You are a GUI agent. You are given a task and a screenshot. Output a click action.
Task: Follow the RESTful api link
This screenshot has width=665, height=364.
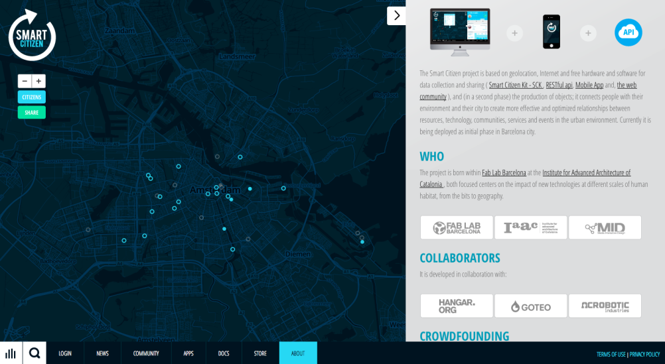coord(559,85)
